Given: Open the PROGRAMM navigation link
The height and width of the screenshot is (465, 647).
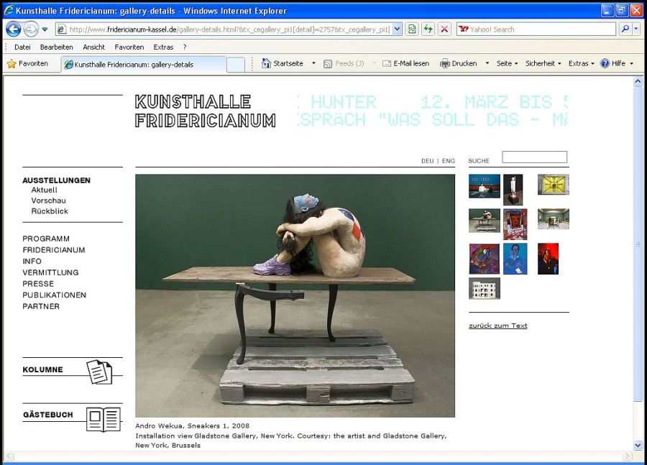Looking at the screenshot, I should click(46, 239).
